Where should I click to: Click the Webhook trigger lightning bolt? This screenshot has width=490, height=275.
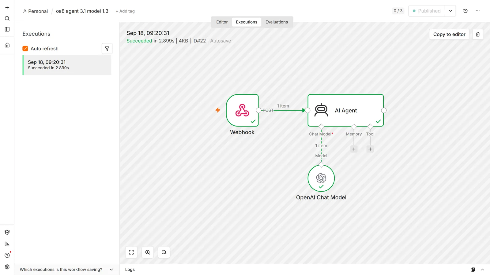pos(218,110)
